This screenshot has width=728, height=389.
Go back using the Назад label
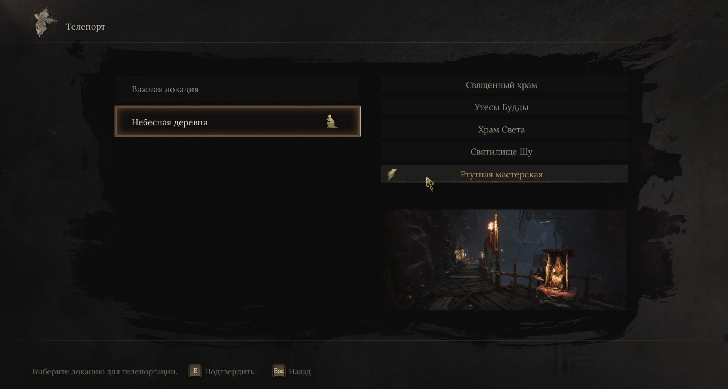300,372
